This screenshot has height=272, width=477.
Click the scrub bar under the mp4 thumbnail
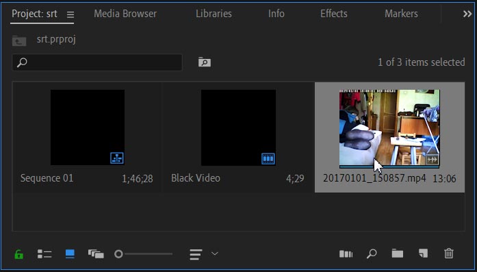389,167
